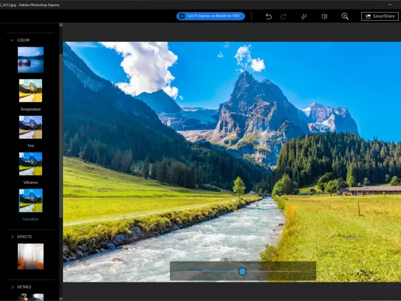This screenshot has width=401, height=301.
Task: Expand the DETAILS section chevron
Action: pos(12,287)
